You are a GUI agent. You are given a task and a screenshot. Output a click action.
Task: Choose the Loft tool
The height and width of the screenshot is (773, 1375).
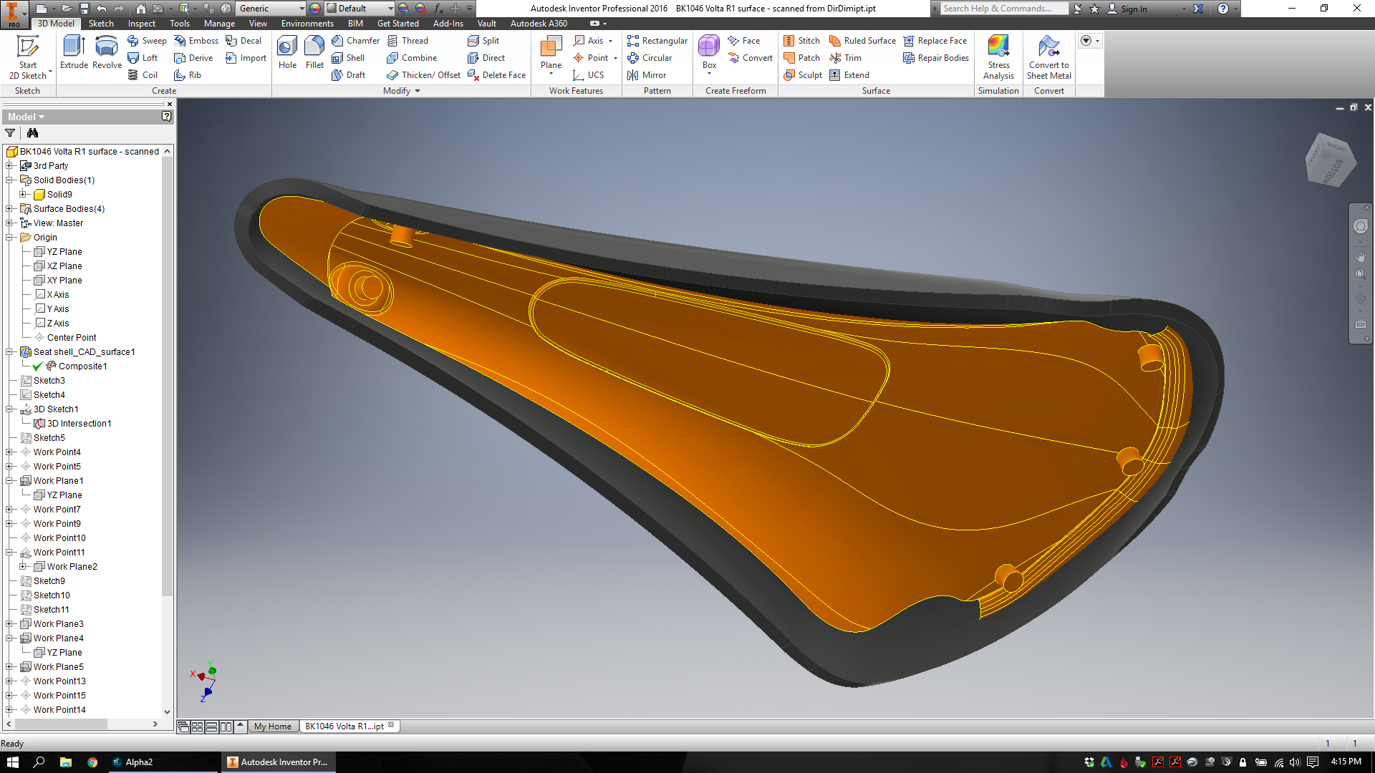click(x=143, y=58)
